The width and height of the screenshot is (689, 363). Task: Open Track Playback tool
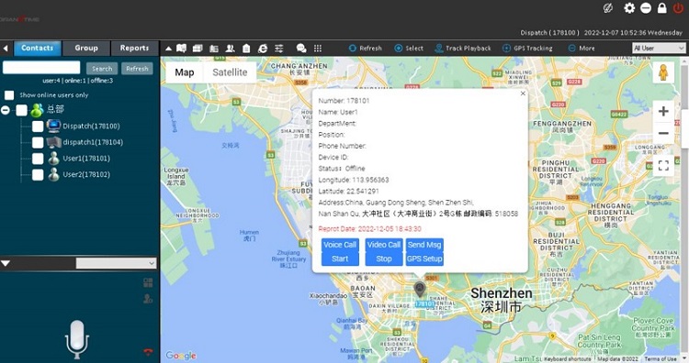[463, 49]
